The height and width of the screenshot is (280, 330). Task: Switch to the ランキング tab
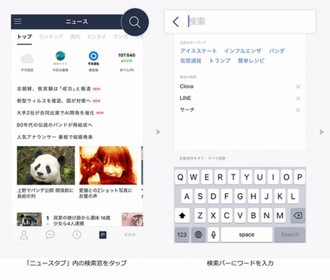pyautogui.click(x=50, y=37)
